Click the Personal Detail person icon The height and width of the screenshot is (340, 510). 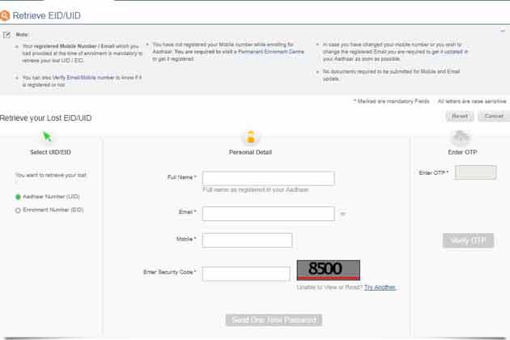pos(250,137)
